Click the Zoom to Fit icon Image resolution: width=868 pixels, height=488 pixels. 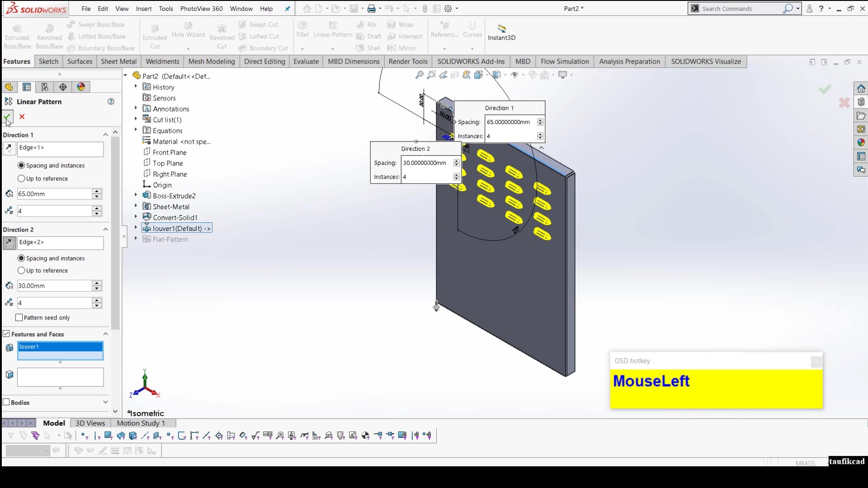point(420,75)
